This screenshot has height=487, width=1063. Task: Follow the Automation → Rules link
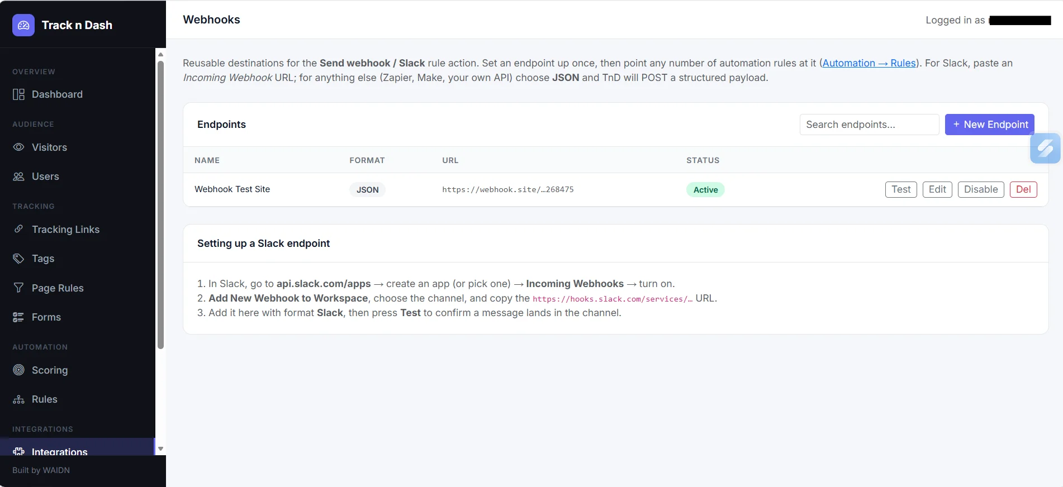869,63
